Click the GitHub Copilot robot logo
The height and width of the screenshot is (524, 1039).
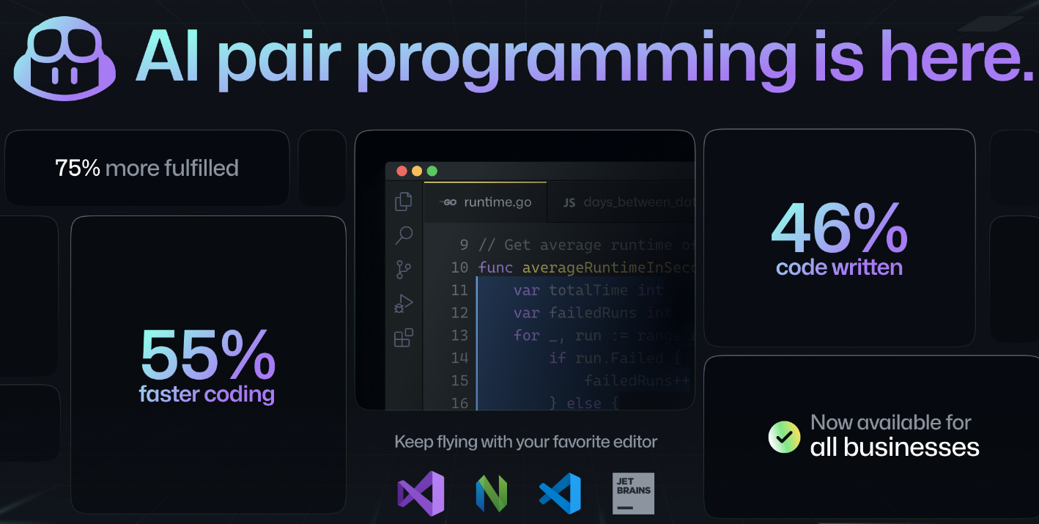coord(64,60)
